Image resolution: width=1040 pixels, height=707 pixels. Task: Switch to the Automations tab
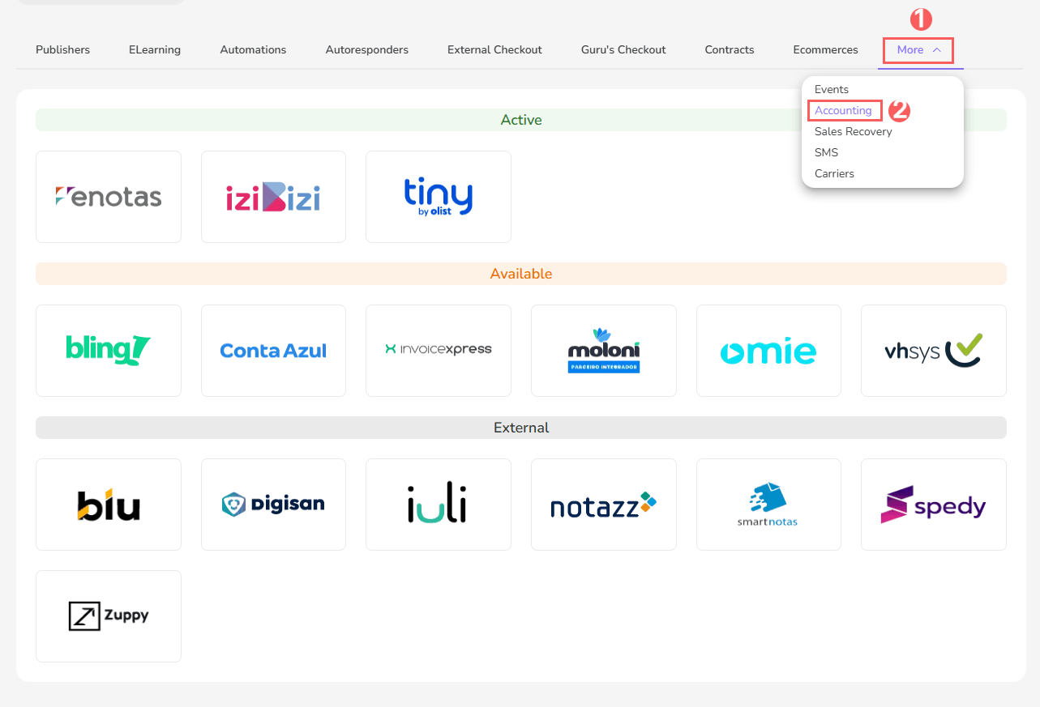click(x=253, y=50)
